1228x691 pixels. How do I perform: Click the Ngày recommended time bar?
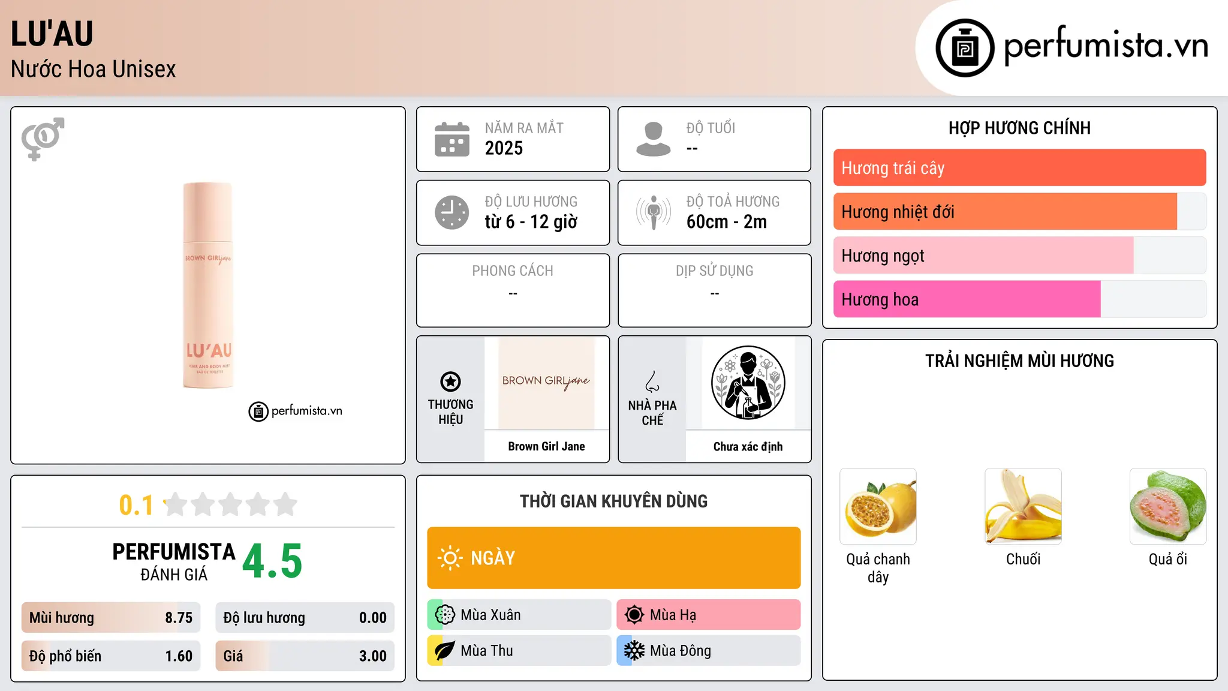pos(613,558)
